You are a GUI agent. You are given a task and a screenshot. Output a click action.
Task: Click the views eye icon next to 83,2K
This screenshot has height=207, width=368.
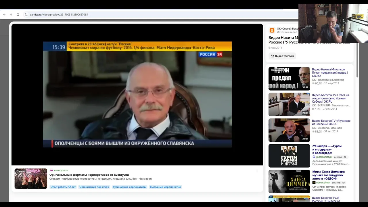click(313, 132)
